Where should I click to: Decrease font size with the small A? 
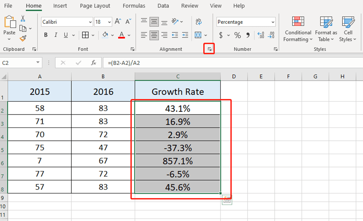128,22
